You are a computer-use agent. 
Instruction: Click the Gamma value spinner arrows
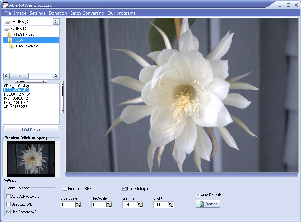140,205
